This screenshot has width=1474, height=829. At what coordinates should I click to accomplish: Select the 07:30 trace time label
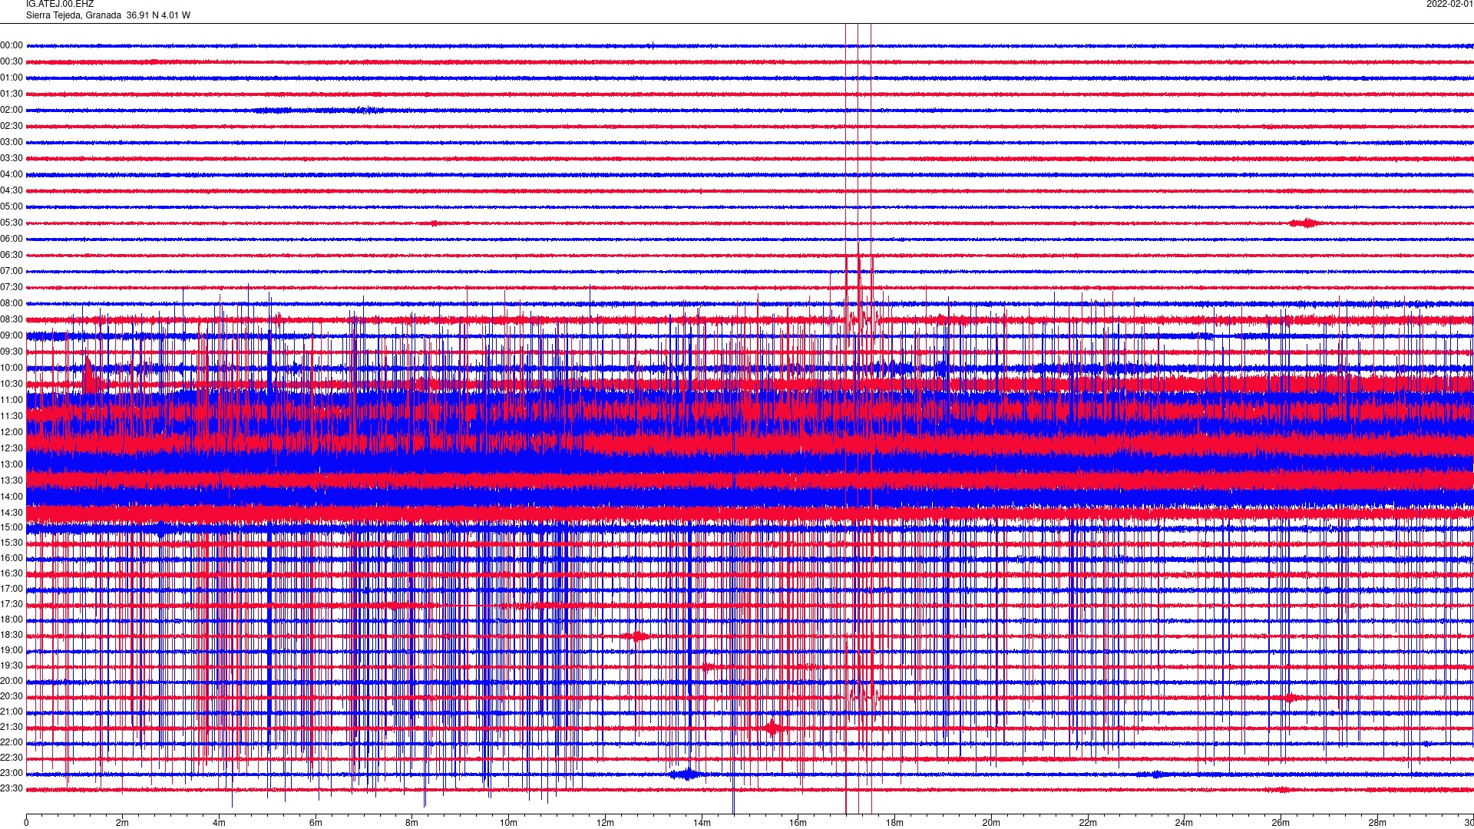click(x=12, y=288)
